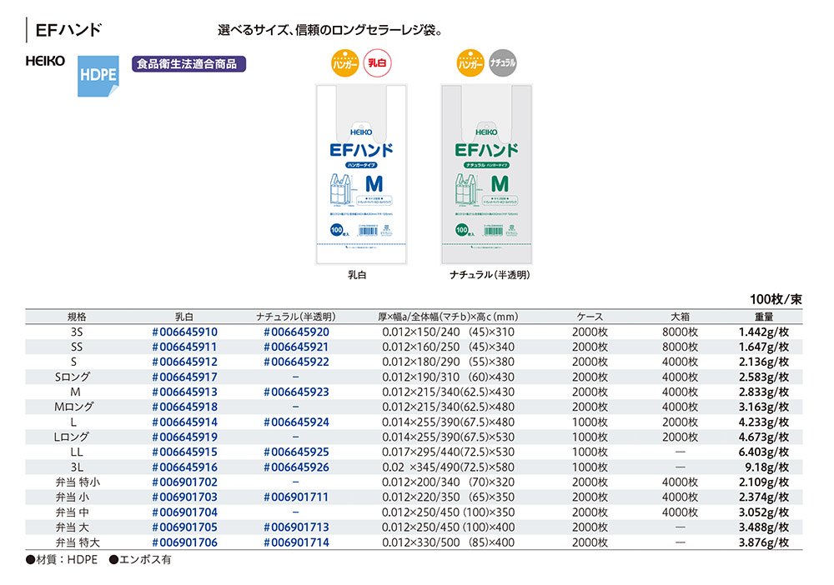This screenshot has height=585, width=834.
Task: Open product code #006645913
Action: (x=184, y=392)
